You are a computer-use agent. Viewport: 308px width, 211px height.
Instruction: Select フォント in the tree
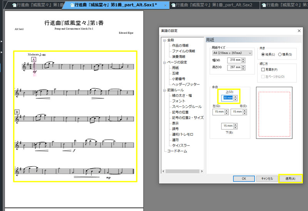click(179, 101)
